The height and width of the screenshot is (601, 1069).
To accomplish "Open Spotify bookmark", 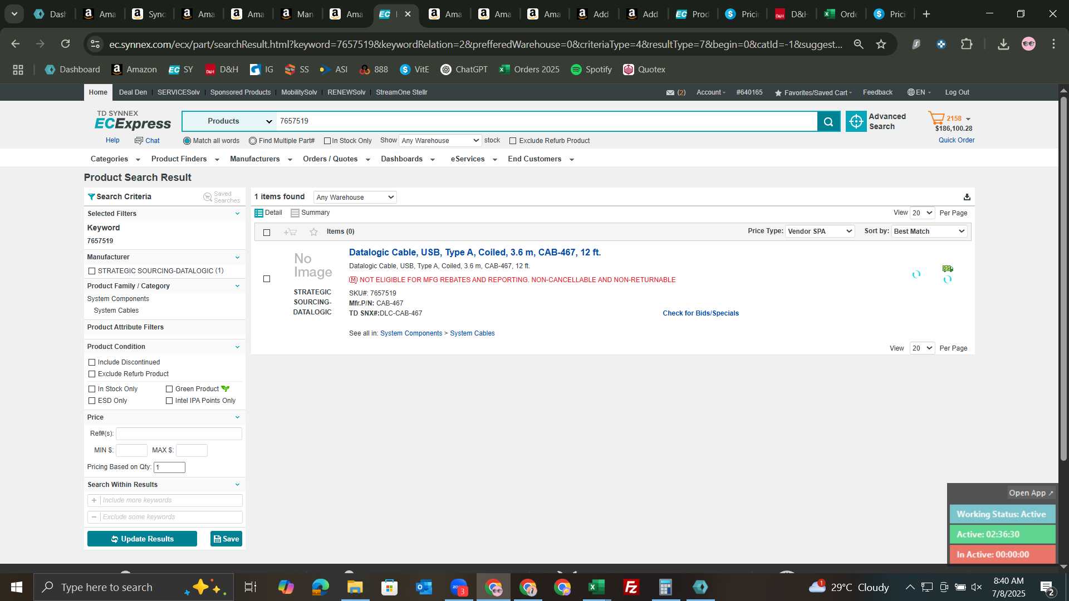I will click(x=591, y=70).
